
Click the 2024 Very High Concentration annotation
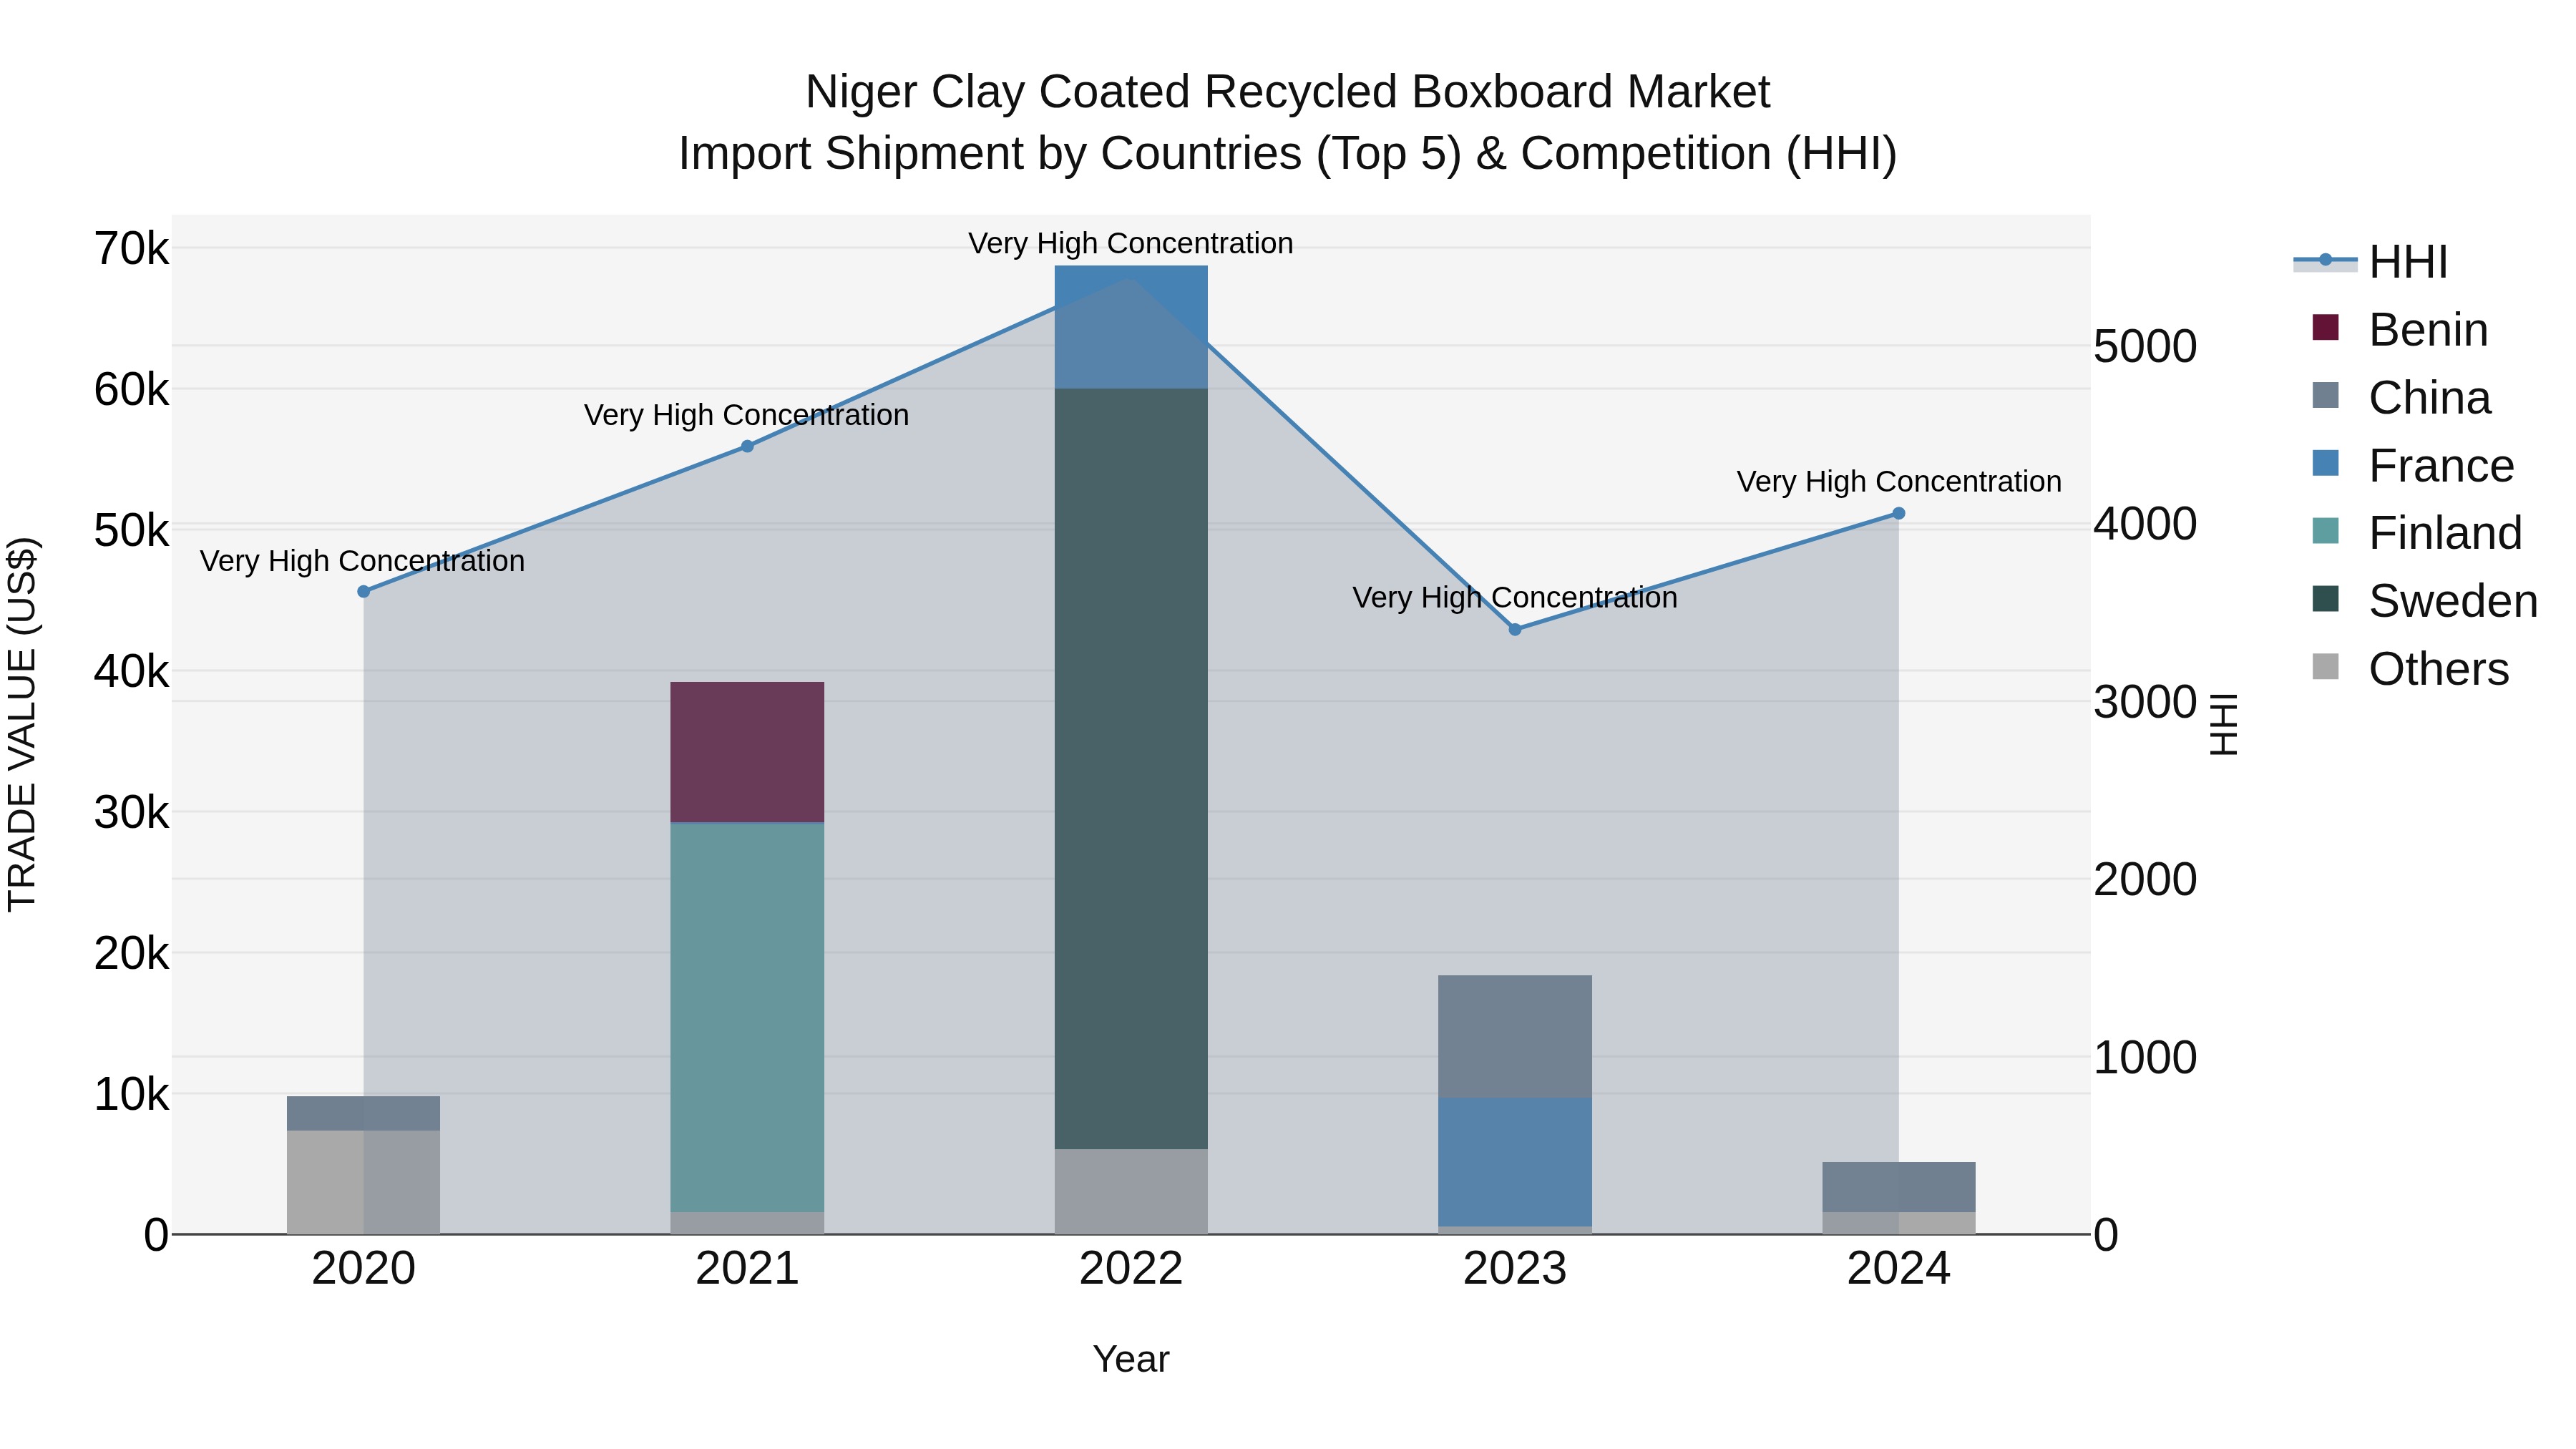[1899, 482]
